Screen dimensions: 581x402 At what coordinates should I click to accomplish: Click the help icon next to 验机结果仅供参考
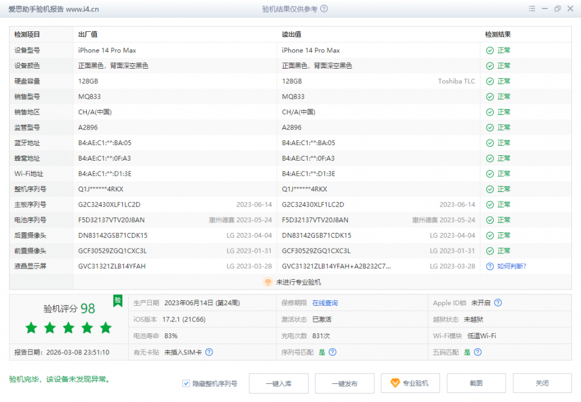pos(325,9)
